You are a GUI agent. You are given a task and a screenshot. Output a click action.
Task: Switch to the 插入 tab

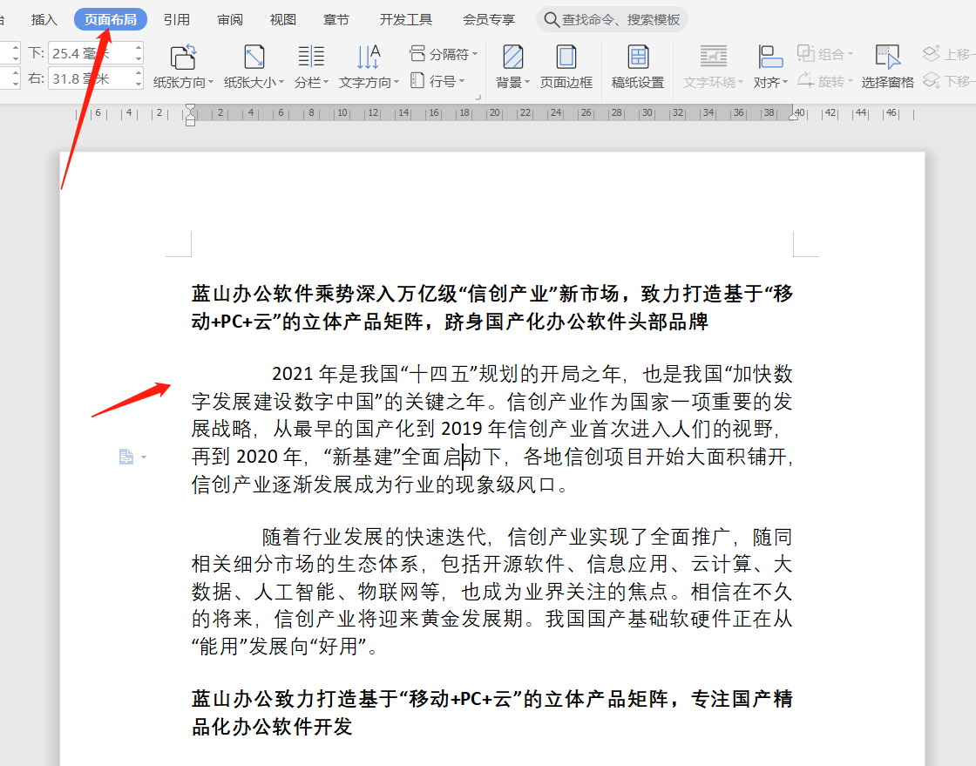point(44,20)
